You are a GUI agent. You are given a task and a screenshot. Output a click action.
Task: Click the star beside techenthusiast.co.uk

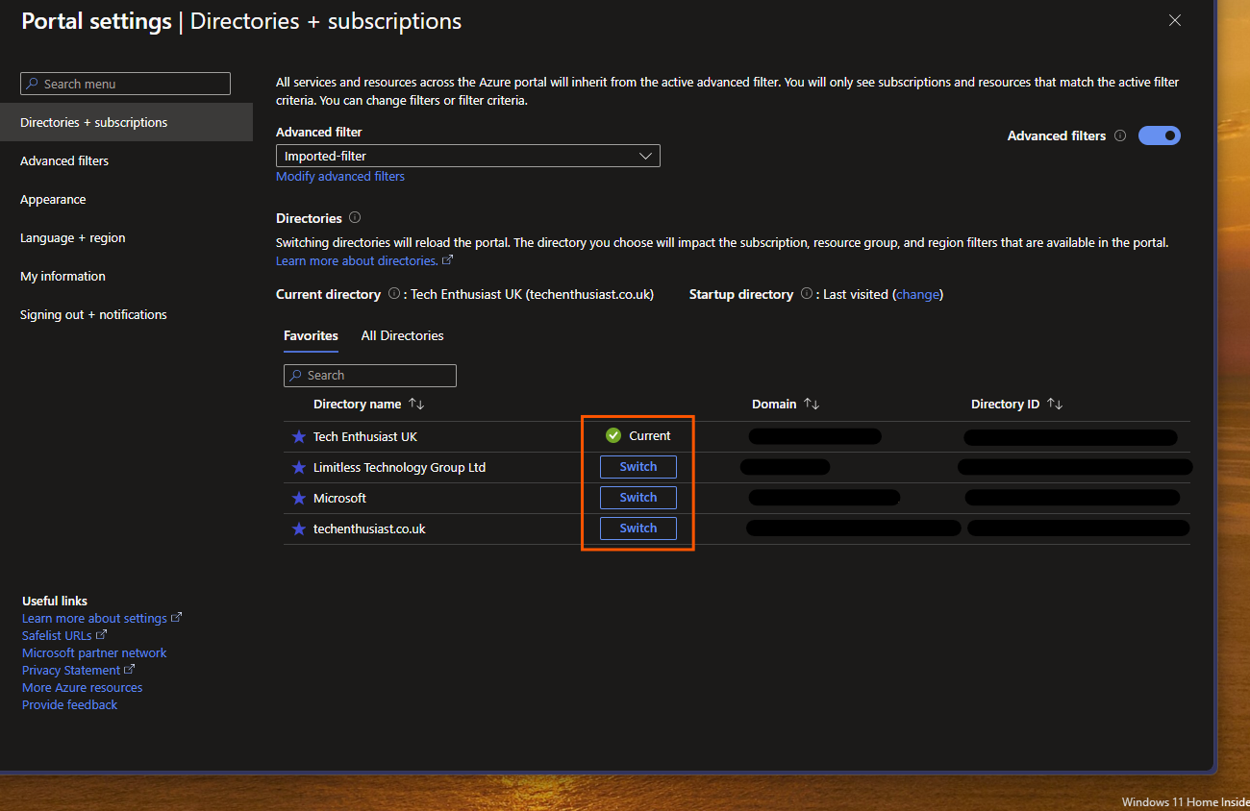(298, 529)
